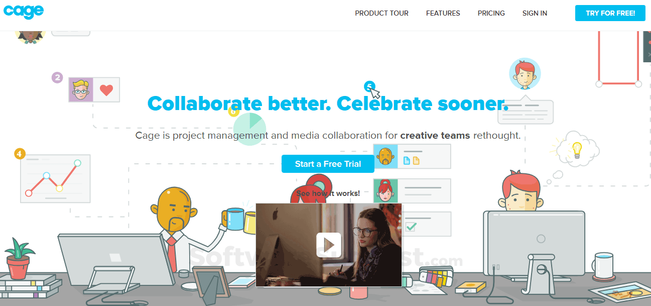Click the red heart icon

106,90
